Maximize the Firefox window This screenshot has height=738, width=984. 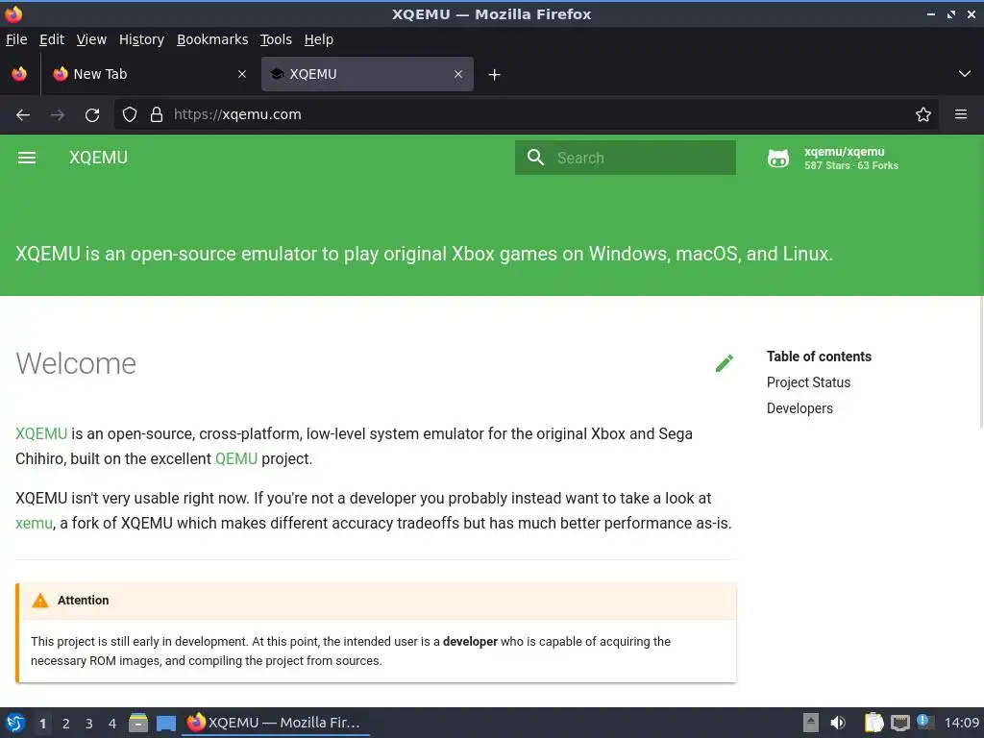pos(951,13)
